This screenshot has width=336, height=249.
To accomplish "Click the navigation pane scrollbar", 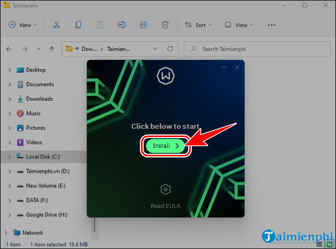I will click(94, 224).
